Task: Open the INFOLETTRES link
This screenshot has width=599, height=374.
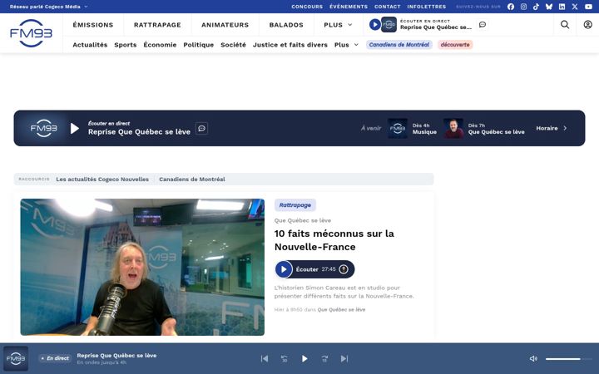Action: (x=426, y=7)
